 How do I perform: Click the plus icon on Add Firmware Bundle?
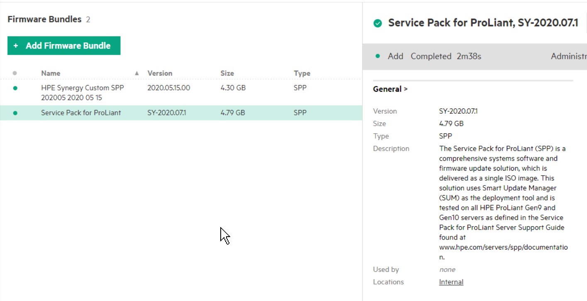[16, 46]
